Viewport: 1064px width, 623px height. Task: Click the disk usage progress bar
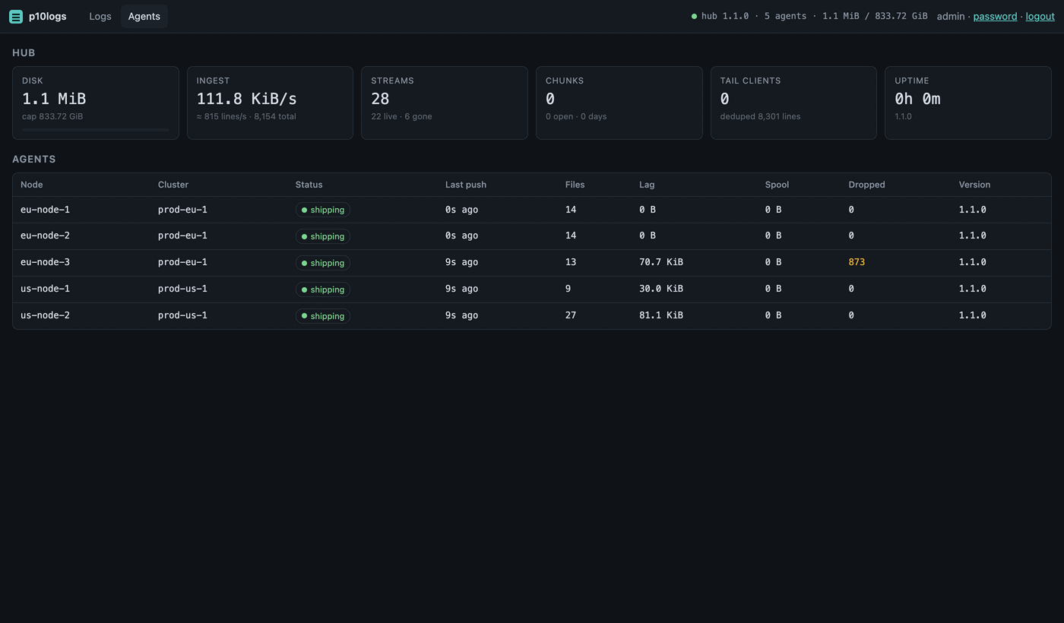tap(96, 130)
